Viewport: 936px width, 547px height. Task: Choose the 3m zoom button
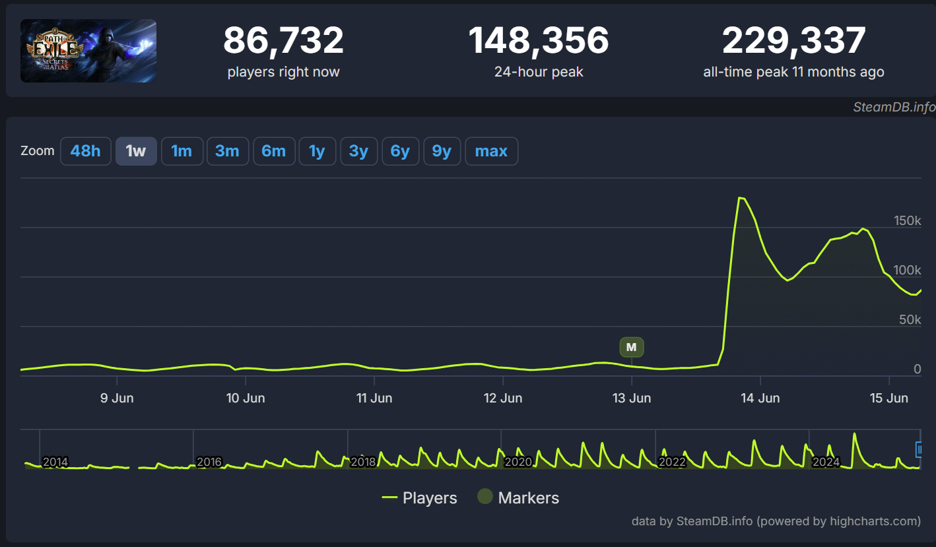click(x=227, y=151)
